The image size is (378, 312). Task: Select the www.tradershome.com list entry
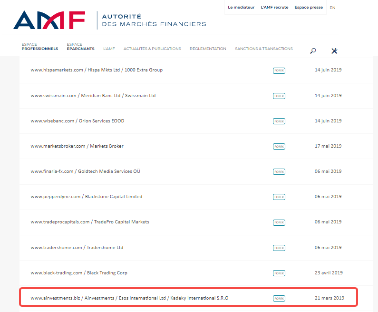pyautogui.click(x=77, y=248)
